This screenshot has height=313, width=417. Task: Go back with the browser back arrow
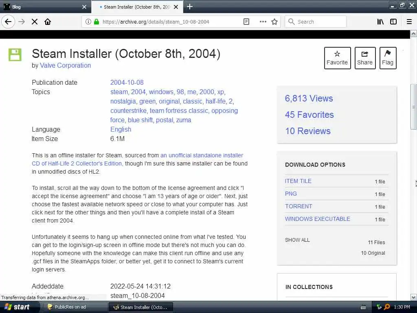coord(8,22)
